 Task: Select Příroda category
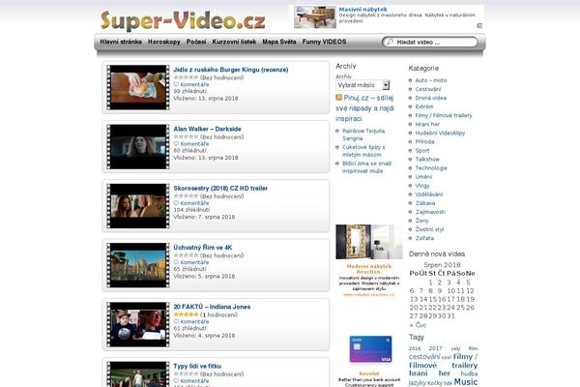424,142
